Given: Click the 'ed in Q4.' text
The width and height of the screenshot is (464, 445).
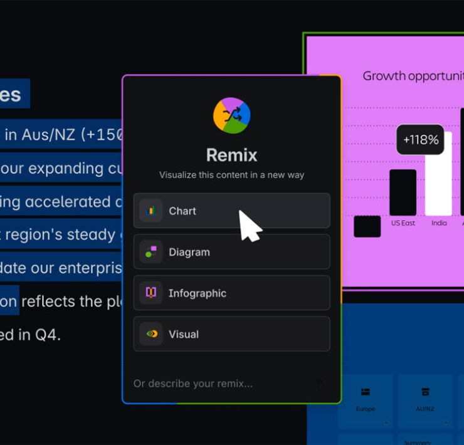Looking at the screenshot, I should click(x=30, y=335).
